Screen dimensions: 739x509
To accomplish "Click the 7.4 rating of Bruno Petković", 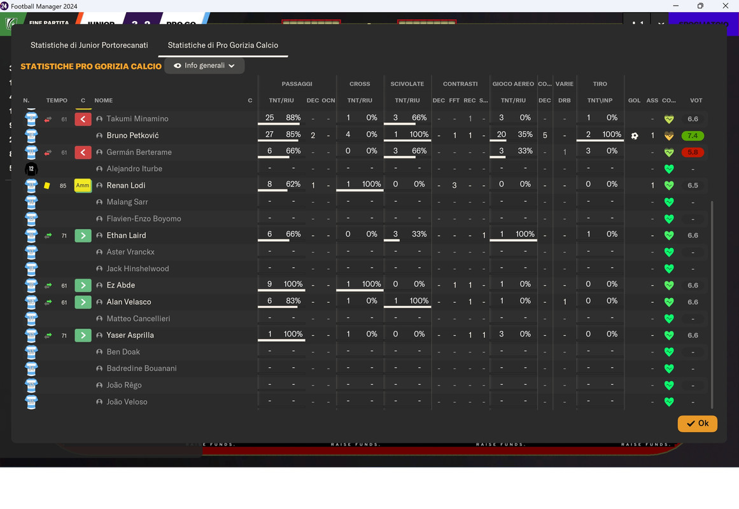I will pos(693,136).
